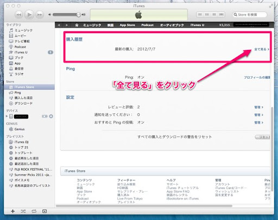The image size is (278, 220).
Task: Click the add playlist plus button
Action: coord(12,211)
